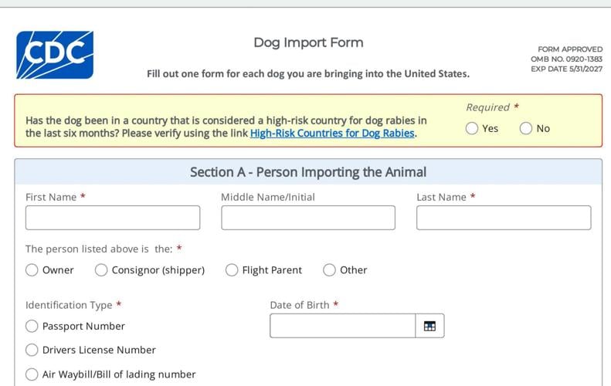Click the Section A header bar

coord(308,172)
